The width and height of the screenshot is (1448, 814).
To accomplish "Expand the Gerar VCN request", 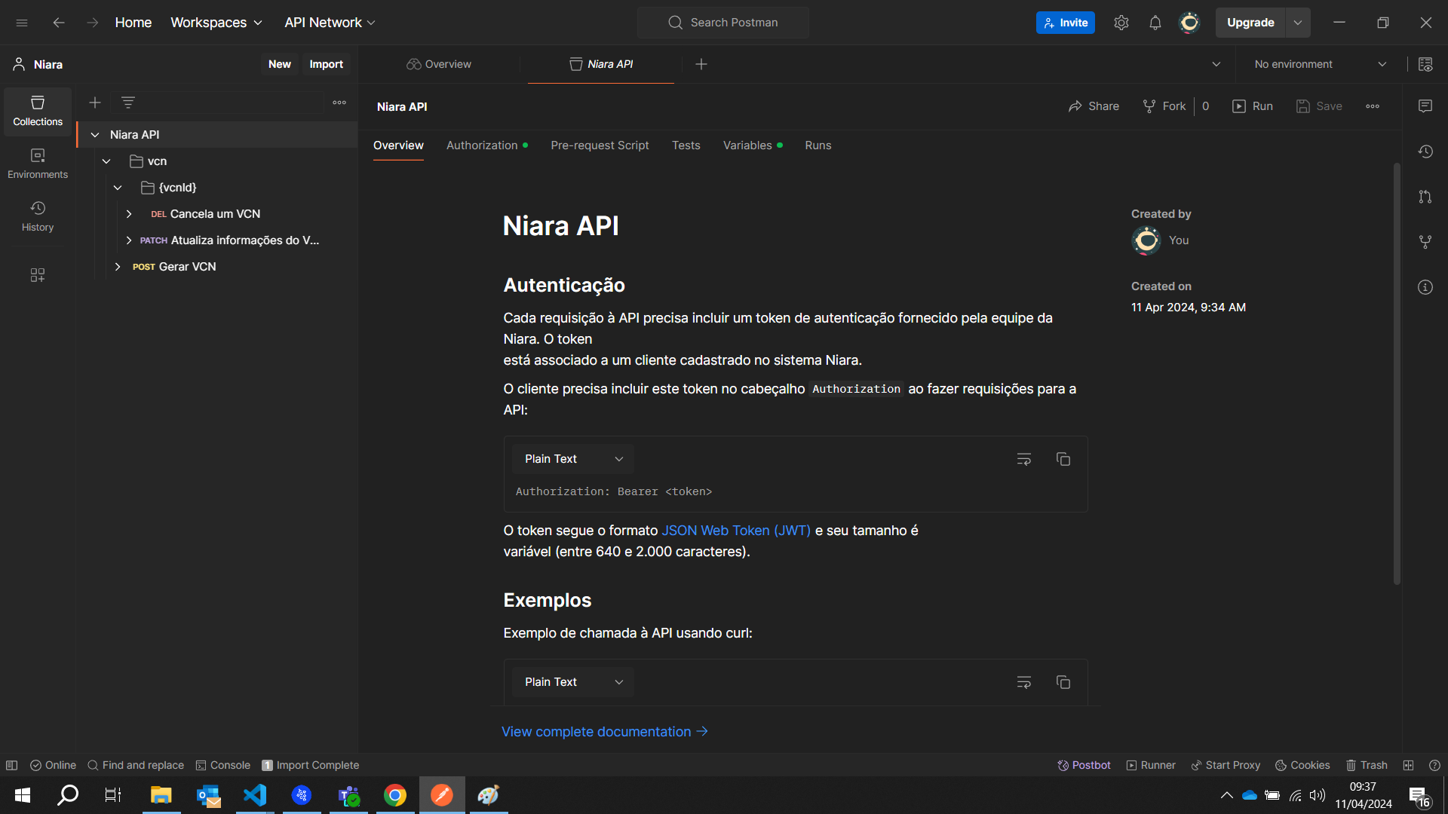I will [x=118, y=267].
